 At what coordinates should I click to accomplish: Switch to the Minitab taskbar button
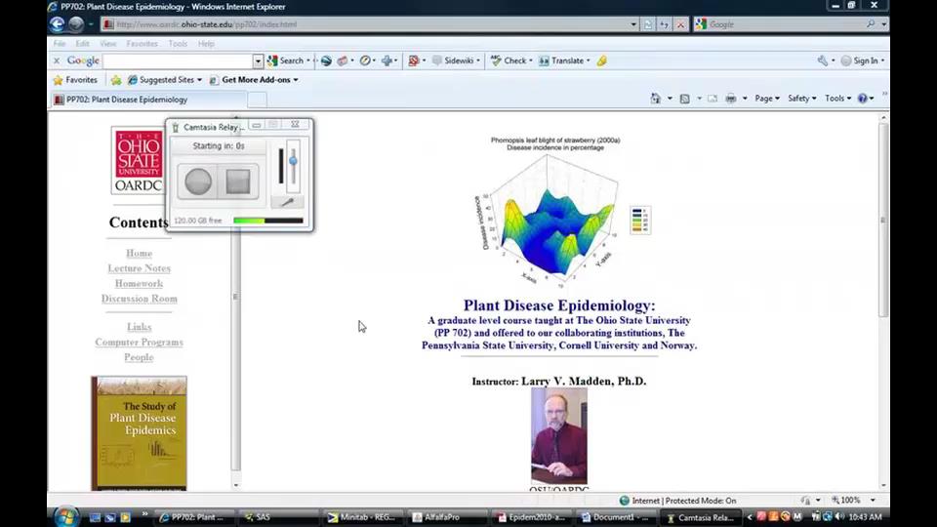point(363,517)
